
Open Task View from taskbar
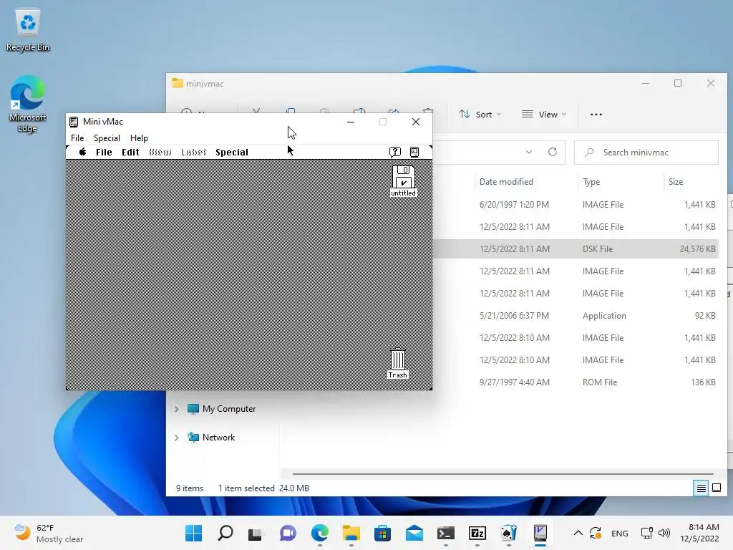click(x=256, y=533)
